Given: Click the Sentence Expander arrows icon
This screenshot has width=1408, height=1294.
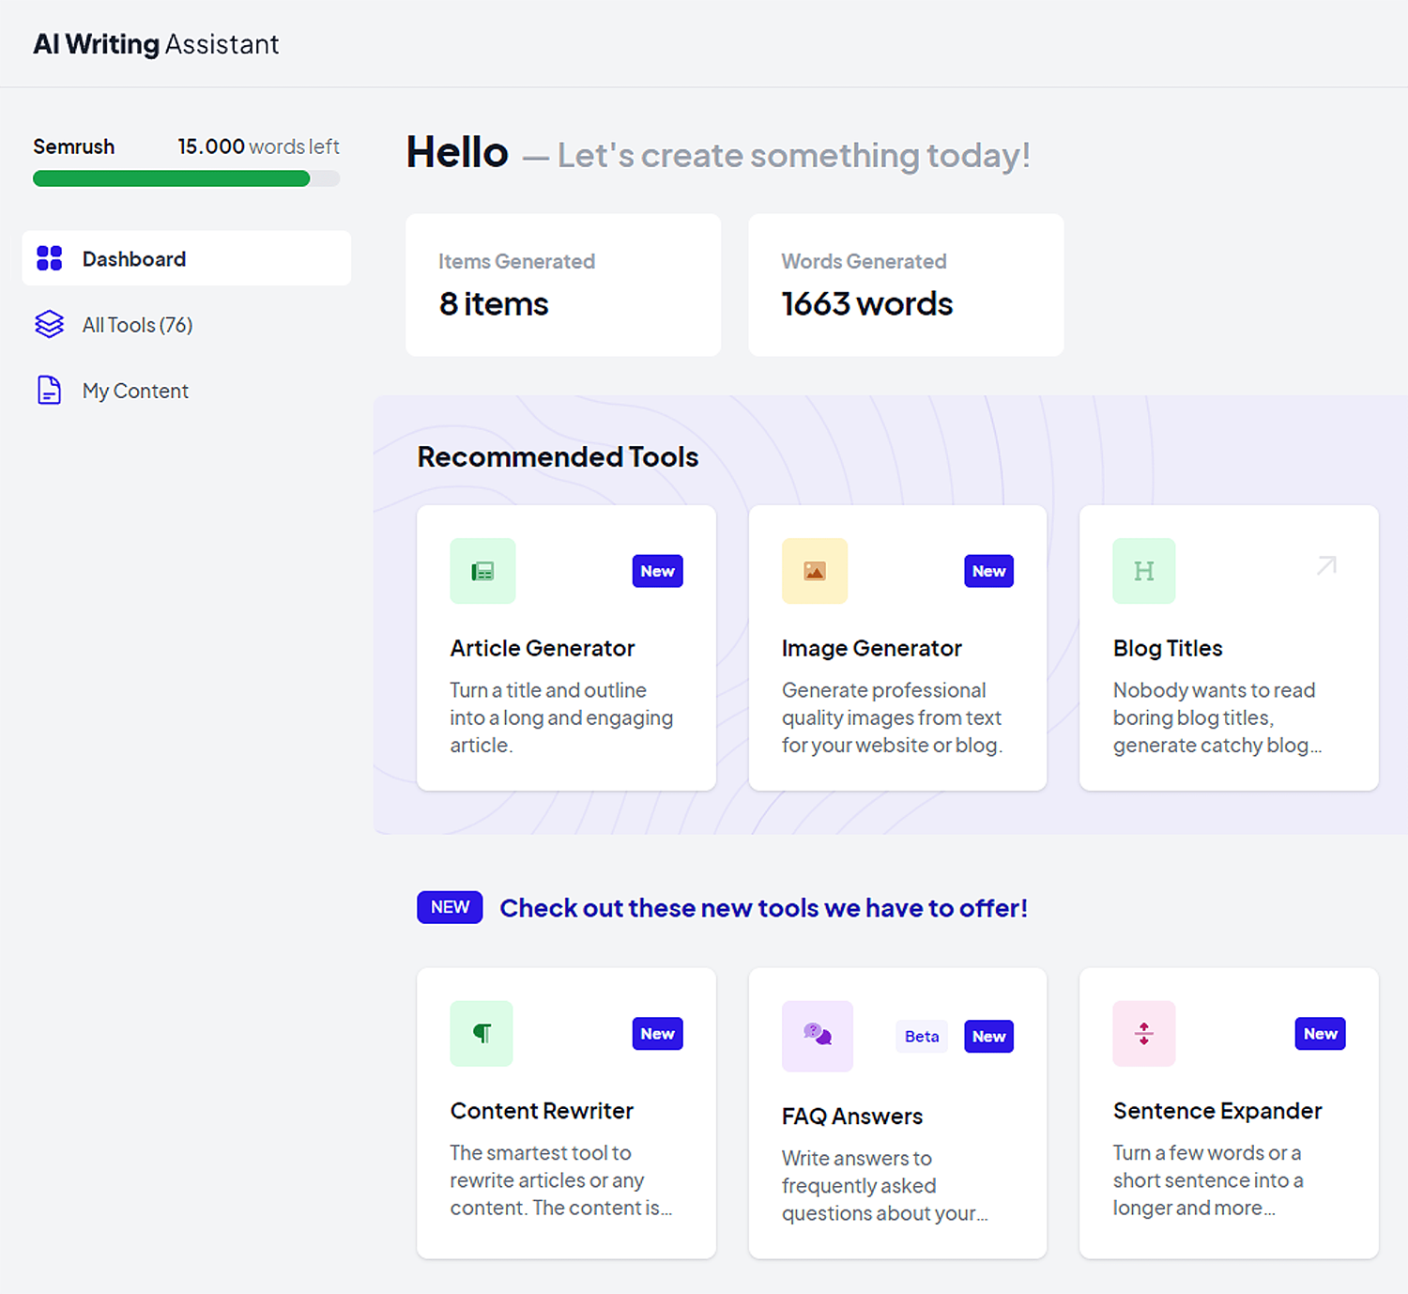Looking at the screenshot, I should pyautogui.click(x=1144, y=1034).
